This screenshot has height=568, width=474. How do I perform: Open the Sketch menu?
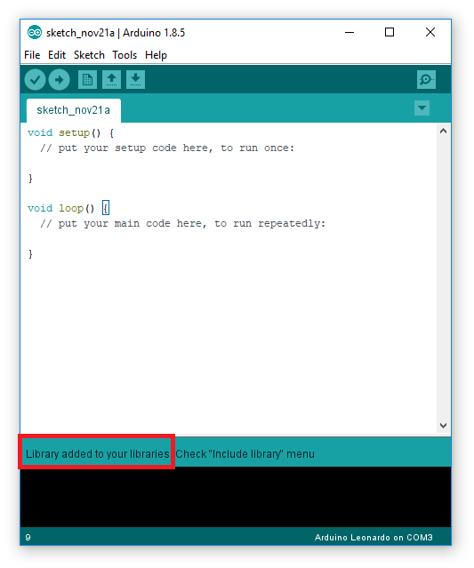(89, 55)
